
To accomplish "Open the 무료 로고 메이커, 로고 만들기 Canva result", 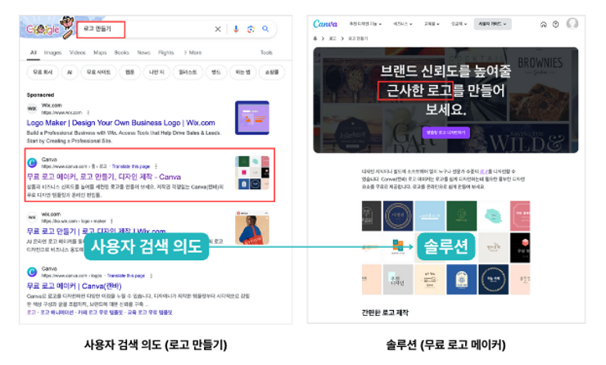I will pyautogui.click(x=103, y=177).
